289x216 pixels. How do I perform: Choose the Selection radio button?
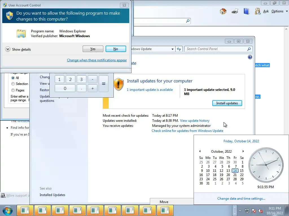click(13, 84)
